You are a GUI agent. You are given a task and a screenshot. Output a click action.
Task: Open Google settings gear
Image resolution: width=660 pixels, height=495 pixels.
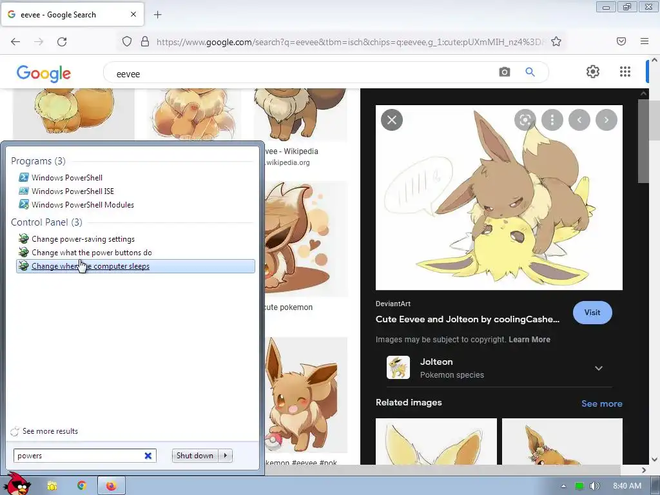593,72
